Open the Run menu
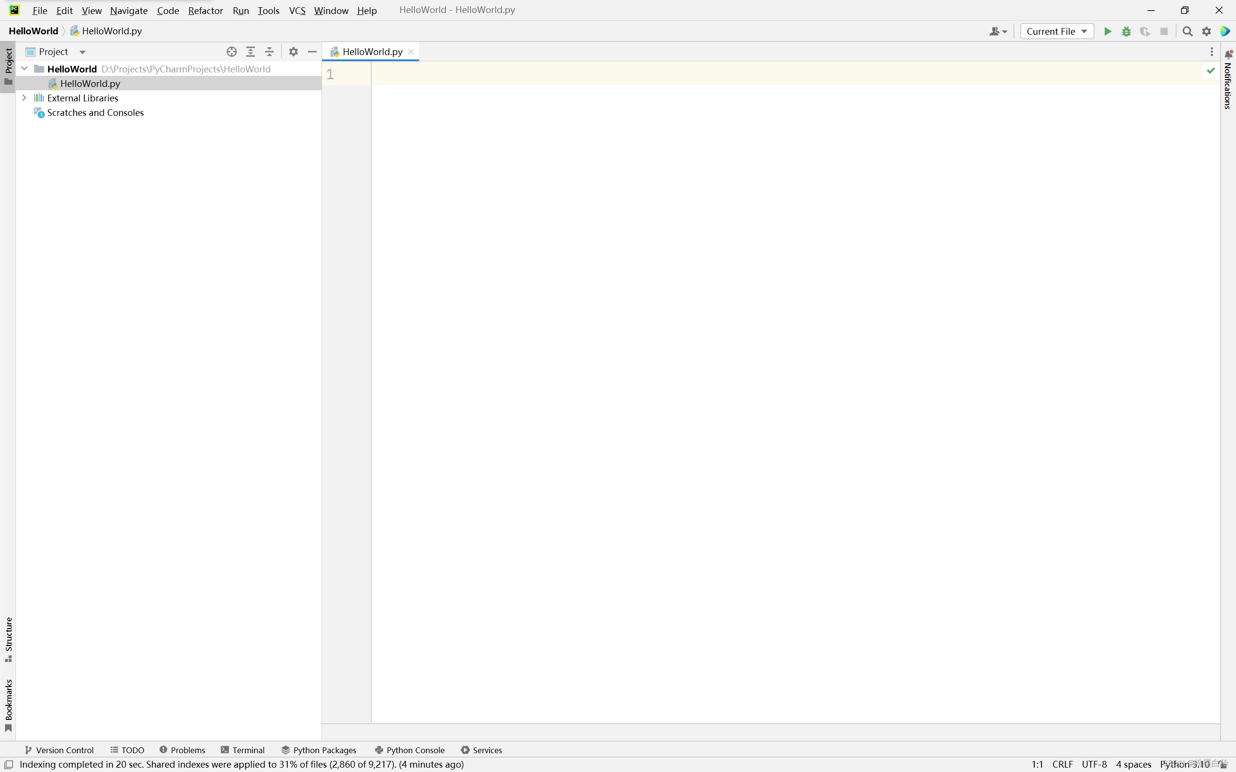This screenshot has height=772, width=1236. click(240, 10)
